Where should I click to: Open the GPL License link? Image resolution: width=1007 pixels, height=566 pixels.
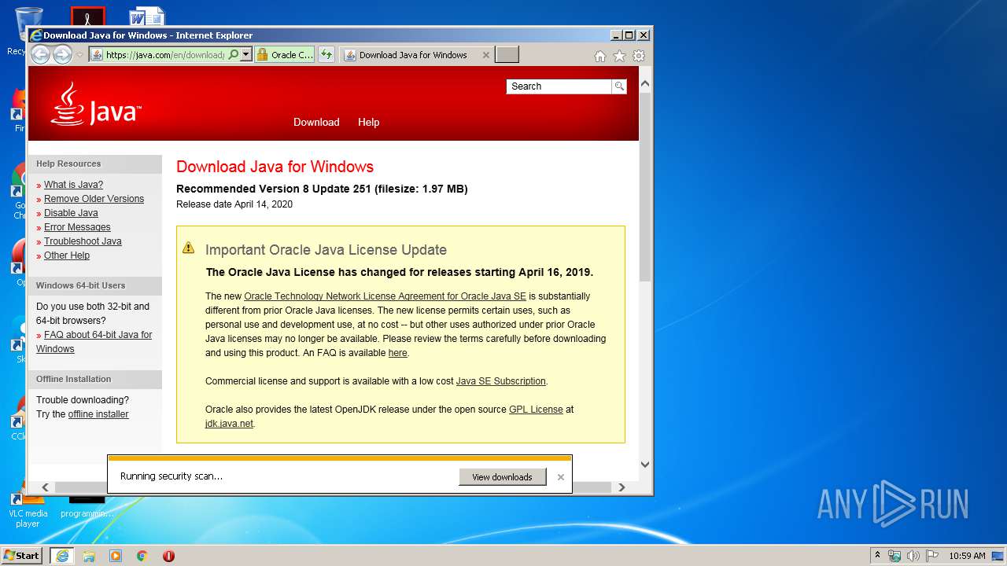[x=536, y=410]
